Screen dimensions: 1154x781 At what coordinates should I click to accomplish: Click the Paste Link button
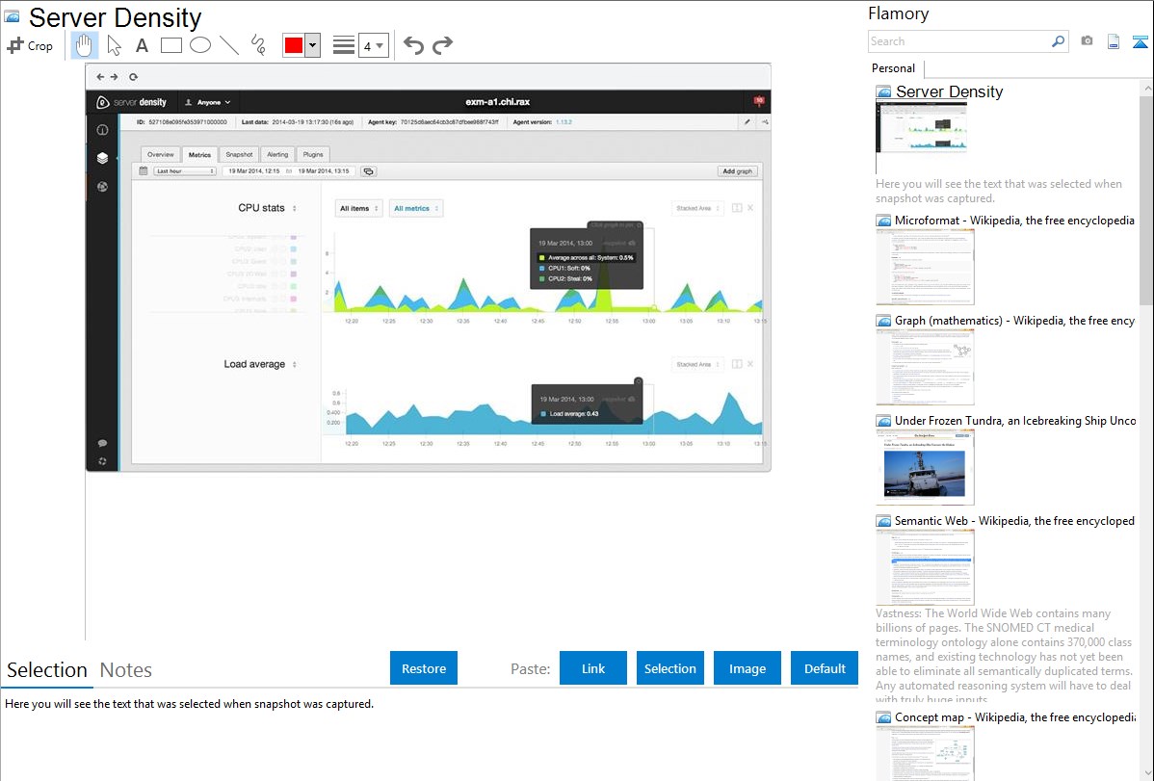pyautogui.click(x=593, y=668)
